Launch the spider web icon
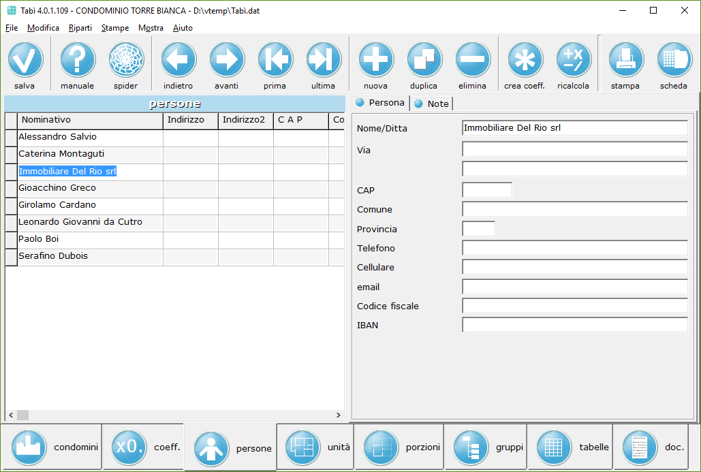 pos(126,60)
